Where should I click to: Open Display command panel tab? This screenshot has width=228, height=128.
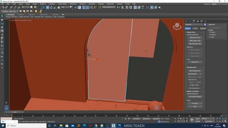202,21
